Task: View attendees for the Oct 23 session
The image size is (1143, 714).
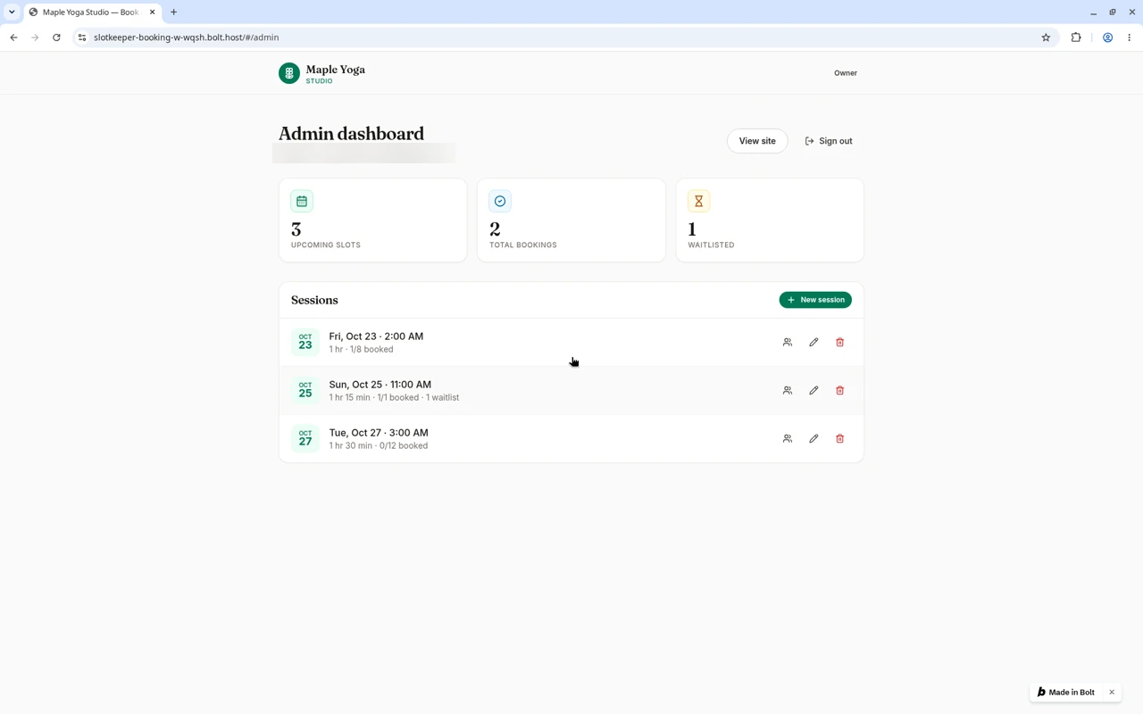Action: (x=788, y=343)
